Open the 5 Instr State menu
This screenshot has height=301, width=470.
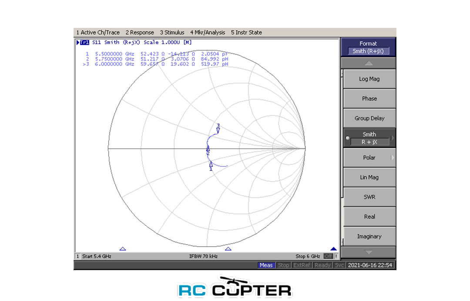pos(246,32)
